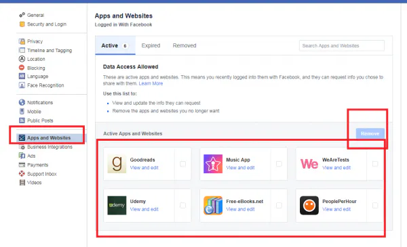The width and height of the screenshot is (407, 247).
Task: Switch to the Expired tab
Action: pyautogui.click(x=151, y=45)
